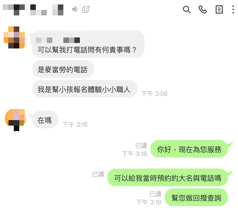Open chat in separate window icon
The height and width of the screenshot is (211, 238).
coord(86,9)
